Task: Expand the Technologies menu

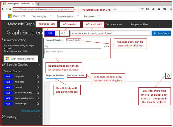Action: click(x=42, y=16)
